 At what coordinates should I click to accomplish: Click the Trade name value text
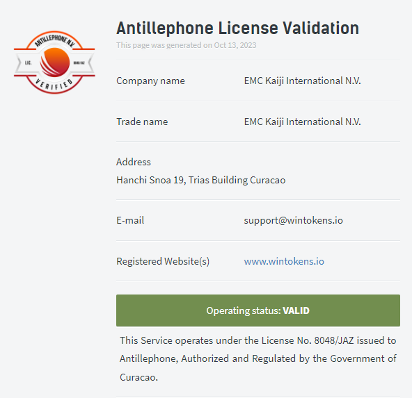(x=302, y=122)
